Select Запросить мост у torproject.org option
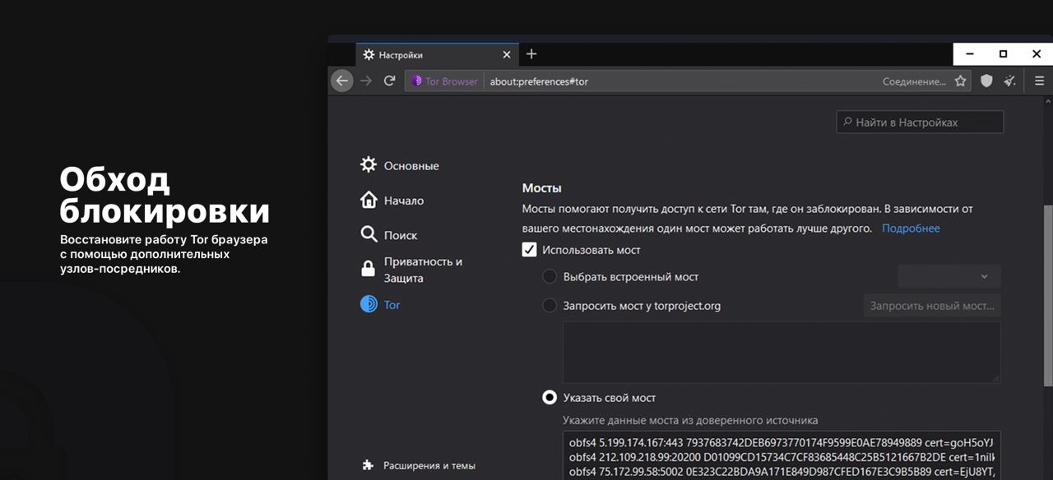The width and height of the screenshot is (1053, 480). point(550,306)
